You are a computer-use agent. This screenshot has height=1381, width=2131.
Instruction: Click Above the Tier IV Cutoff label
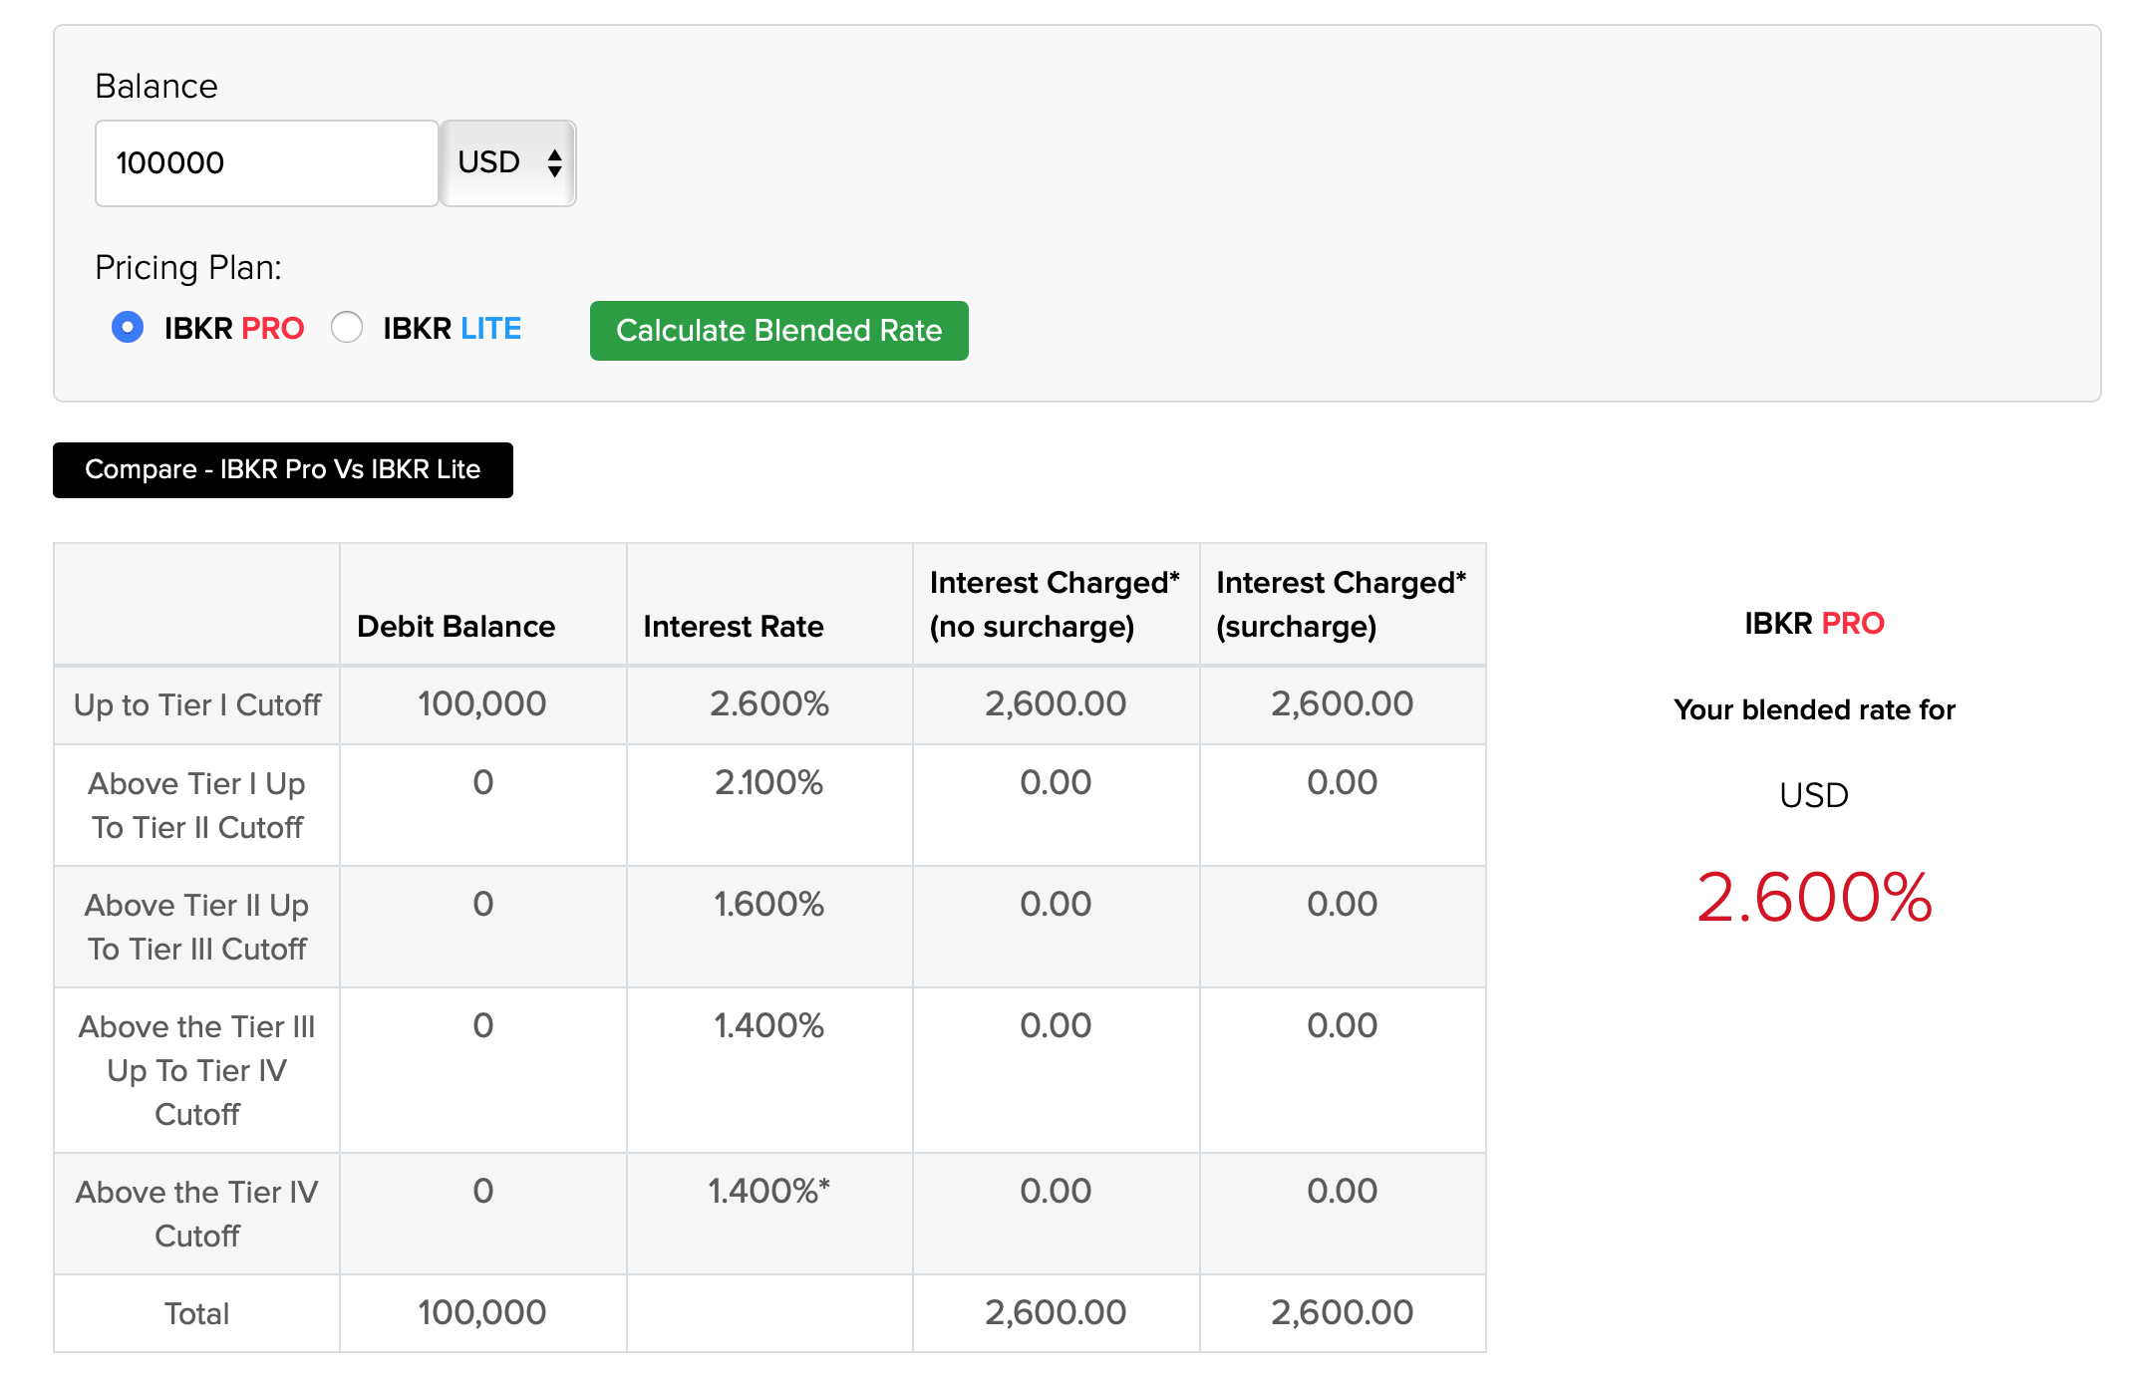pyautogui.click(x=197, y=1215)
